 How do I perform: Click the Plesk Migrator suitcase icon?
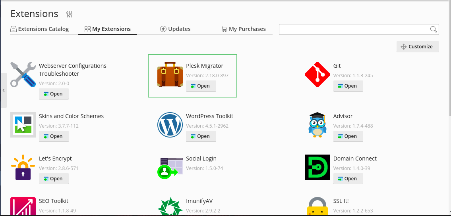(x=170, y=75)
